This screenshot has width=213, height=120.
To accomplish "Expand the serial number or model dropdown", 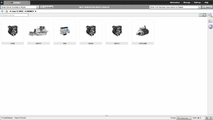I will (x=38, y=7).
